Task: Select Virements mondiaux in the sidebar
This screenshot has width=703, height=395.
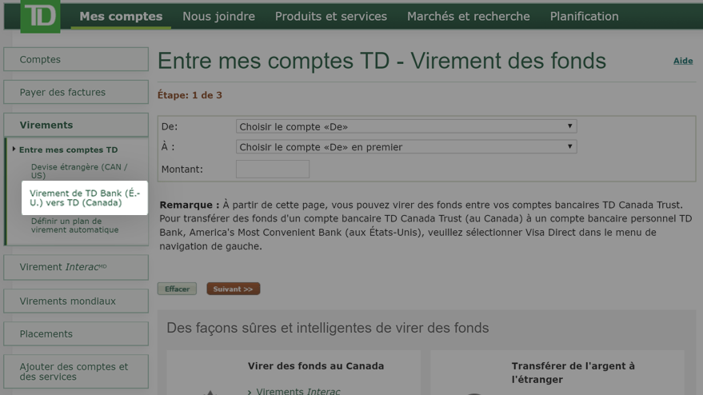Action: 76,301
